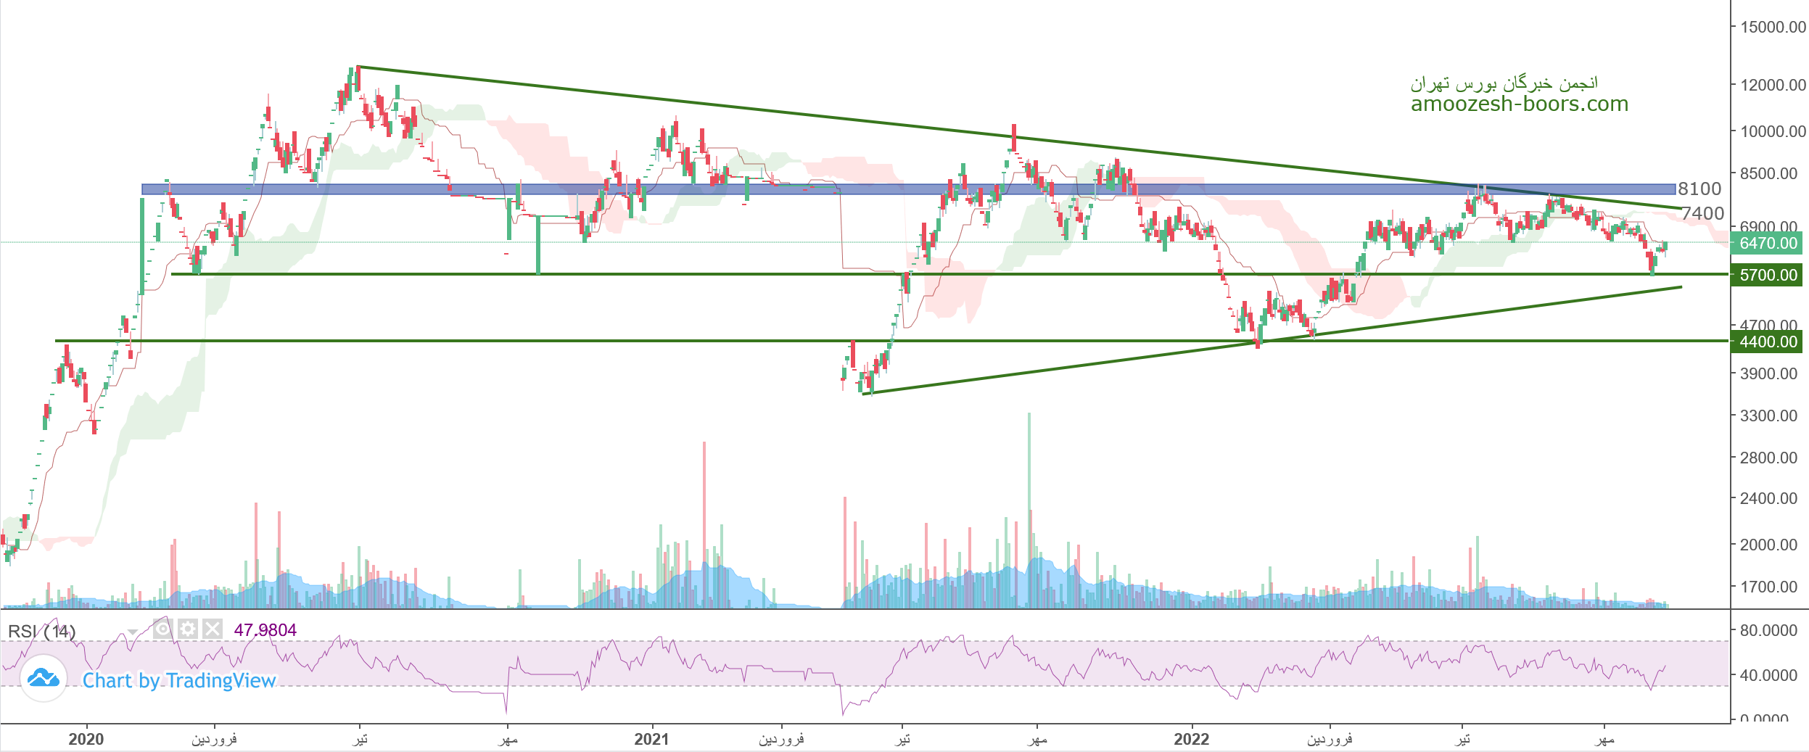Remove the RSI indicator with X icon

(212, 629)
